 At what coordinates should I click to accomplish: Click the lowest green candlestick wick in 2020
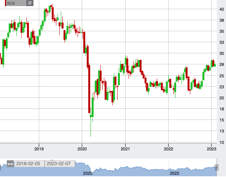[91, 127]
